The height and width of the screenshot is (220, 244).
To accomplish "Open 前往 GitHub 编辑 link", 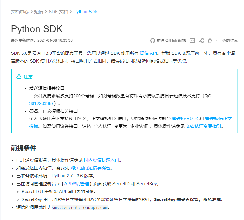I will coord(171,40).
